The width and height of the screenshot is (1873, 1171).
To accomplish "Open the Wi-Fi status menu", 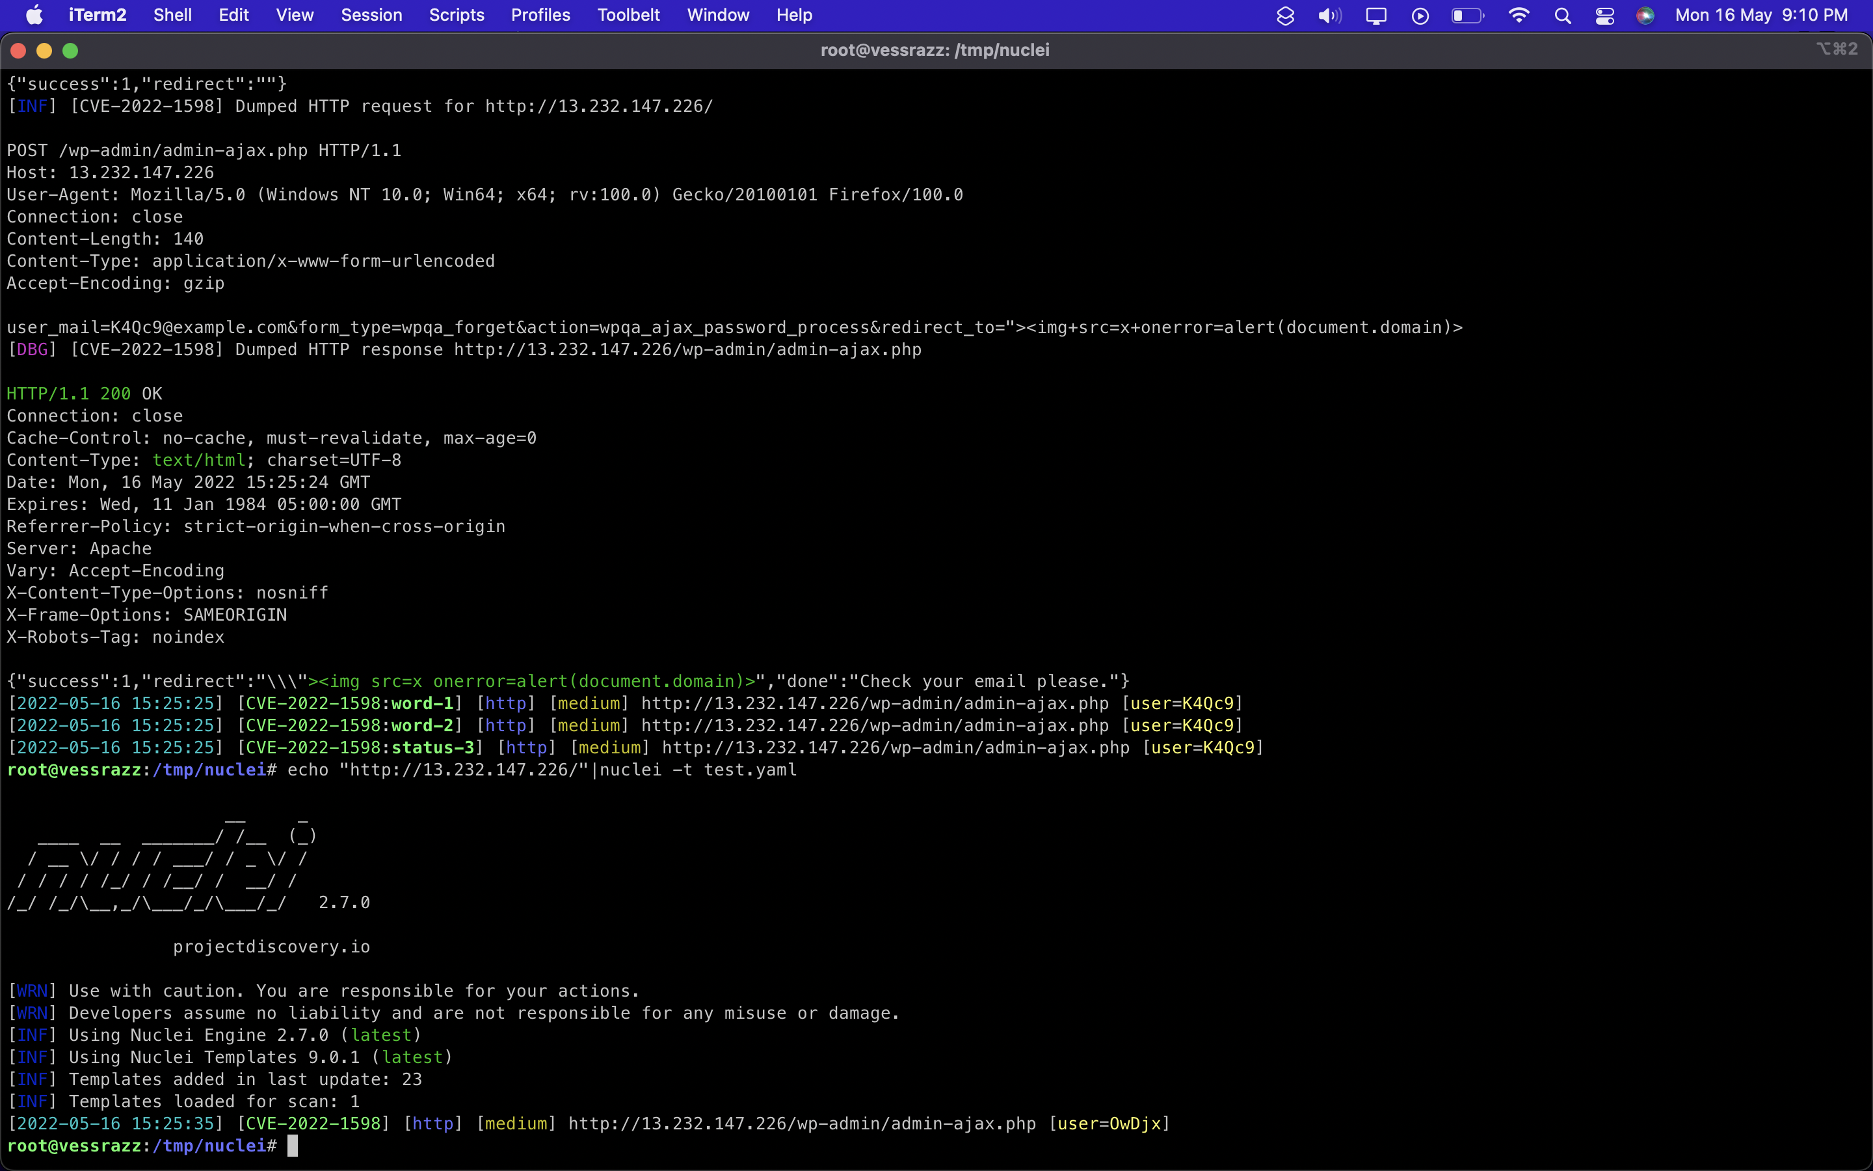I will pyautogui.click(x=1519, y=16).
